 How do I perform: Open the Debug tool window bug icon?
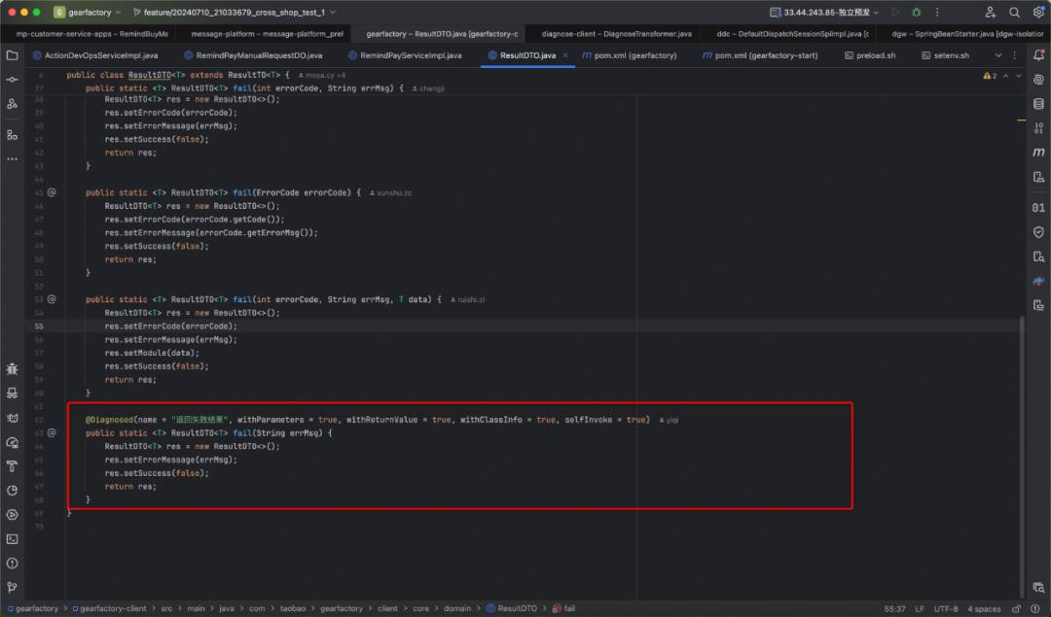point(12,368)
